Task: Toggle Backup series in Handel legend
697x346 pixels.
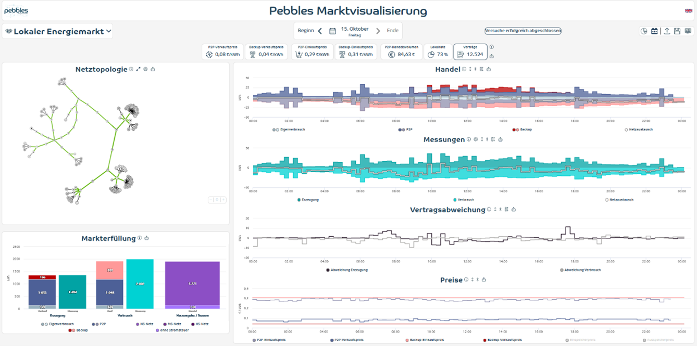Action: click(x=522, y=130)
